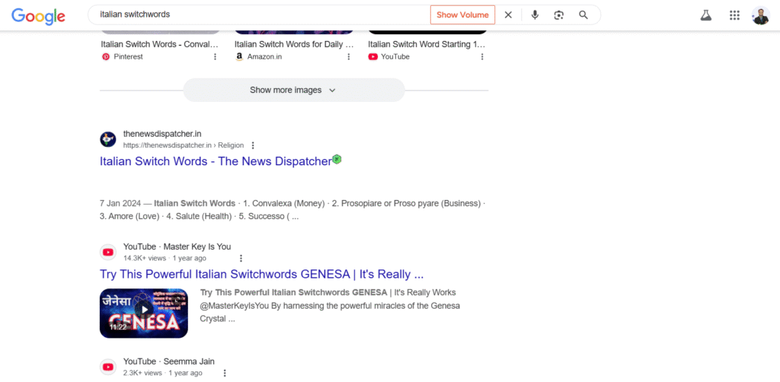Open Search Labs flask icon
Image resolution: width=780 pixels, height=382 pixels.
tap(705, 15)
